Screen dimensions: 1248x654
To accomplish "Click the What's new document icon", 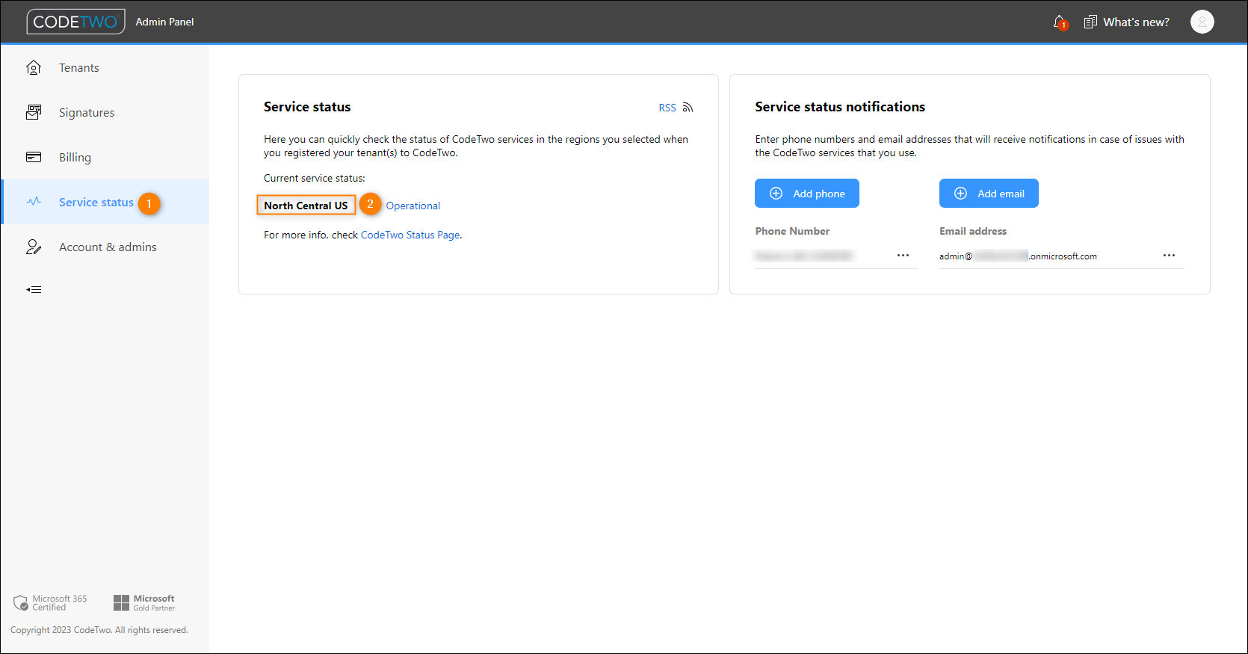I will pyautogui.click(x=1090, y=22).
